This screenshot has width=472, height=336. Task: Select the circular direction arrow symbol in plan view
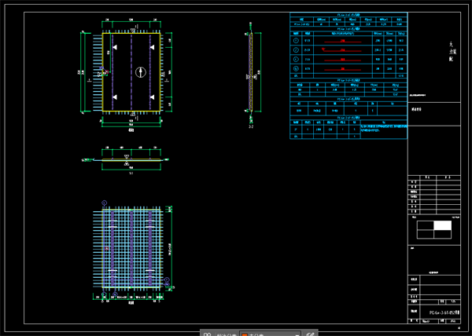pyautogui.click(x=141, y=72)
